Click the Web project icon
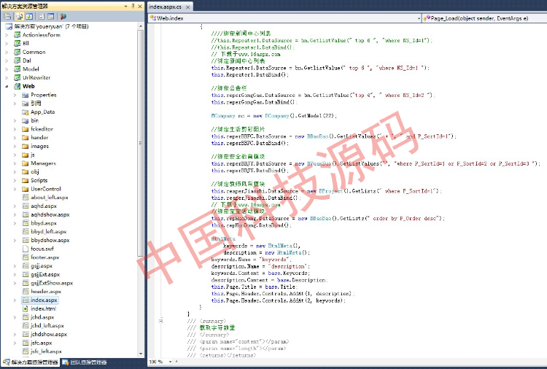 point(17,86)
